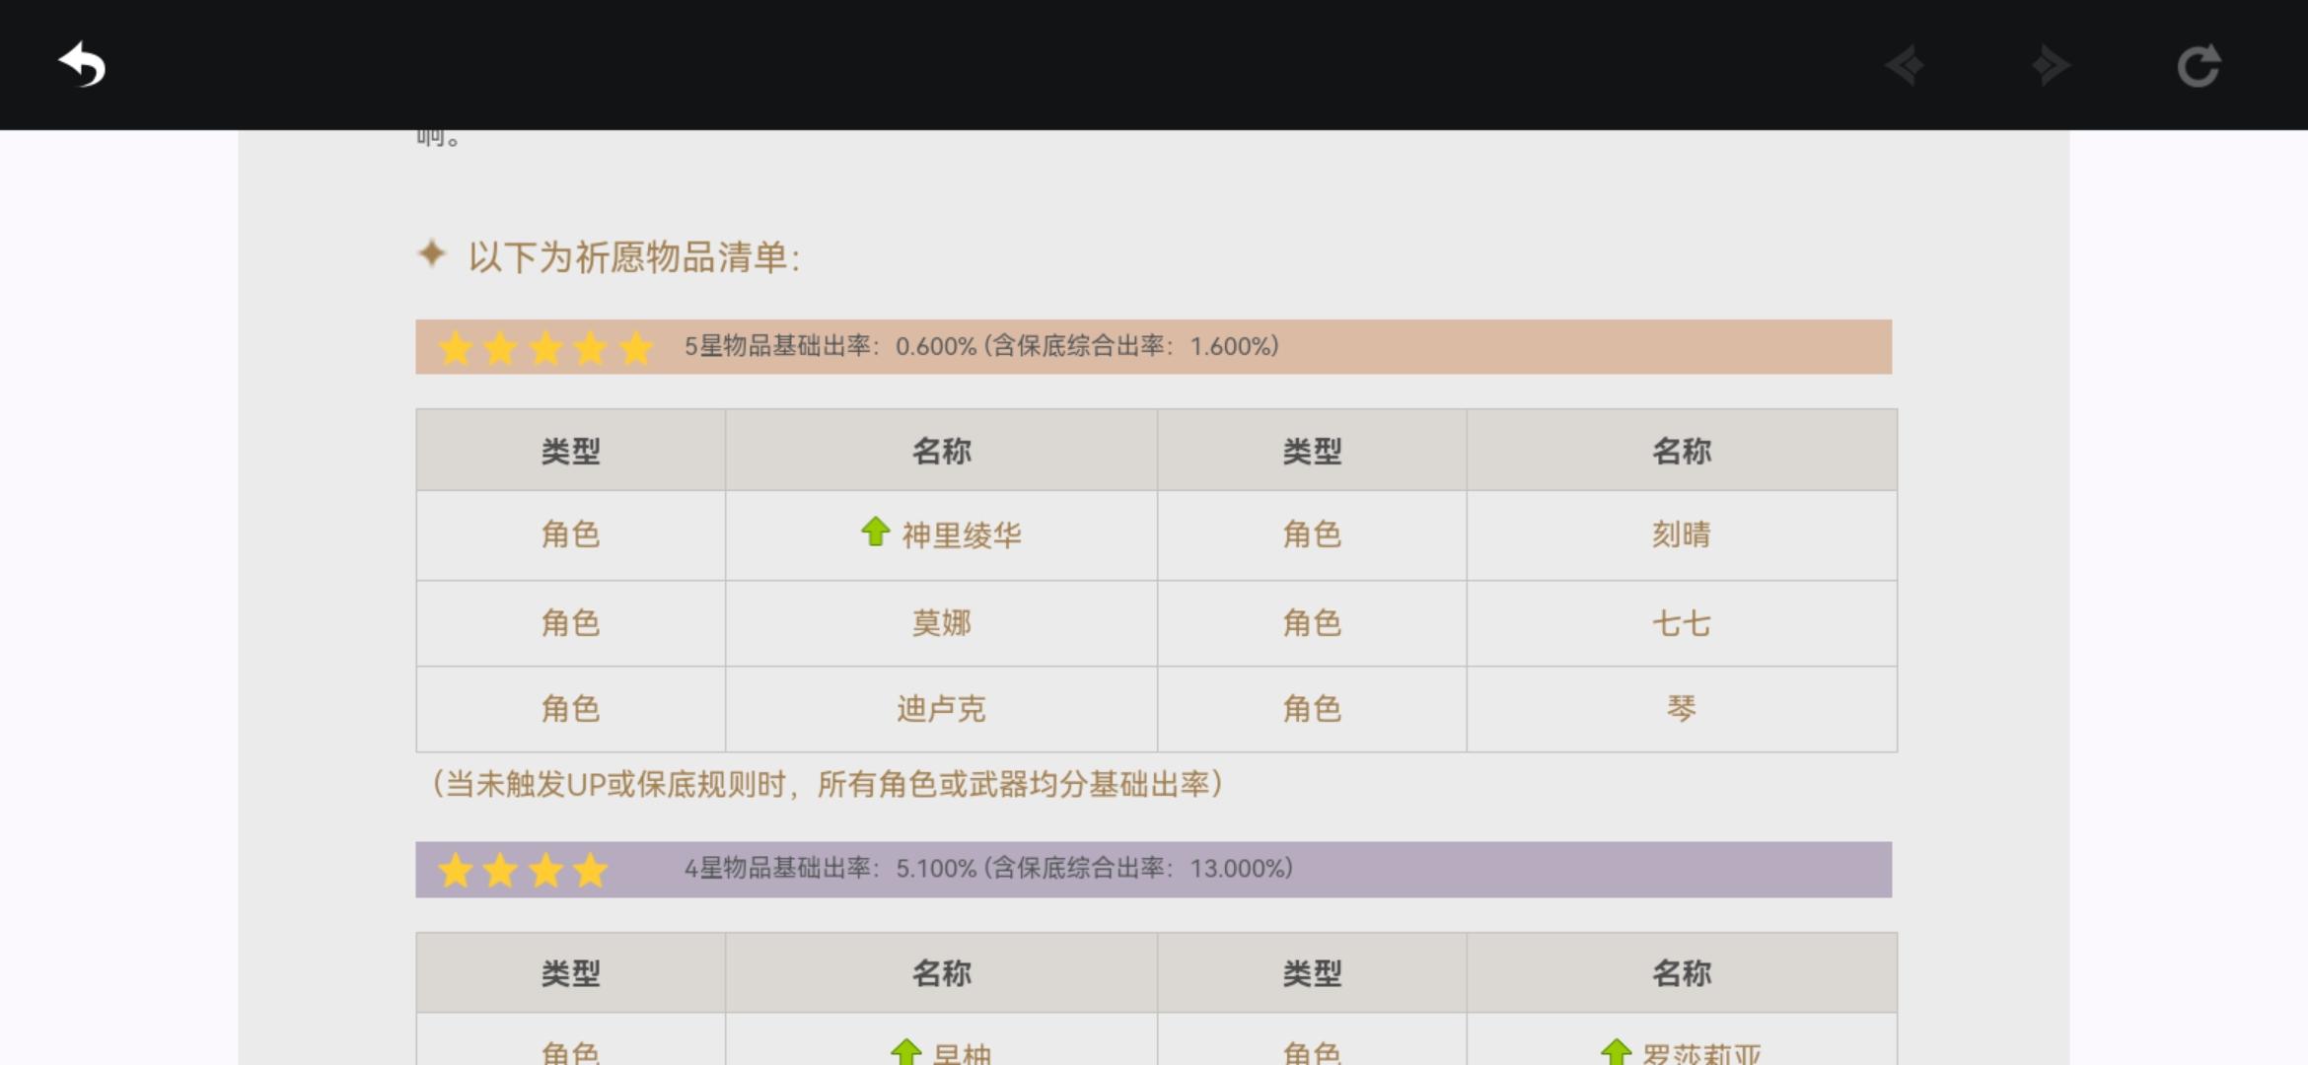This screenshot has width=2308, height=1065.
Task: Select second 类型 header in 4-star table
Action: point(1312,973)
